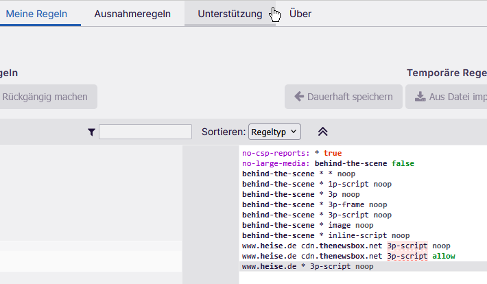Click the behind-the-scene inline-script noop rule

coord(325,235)
